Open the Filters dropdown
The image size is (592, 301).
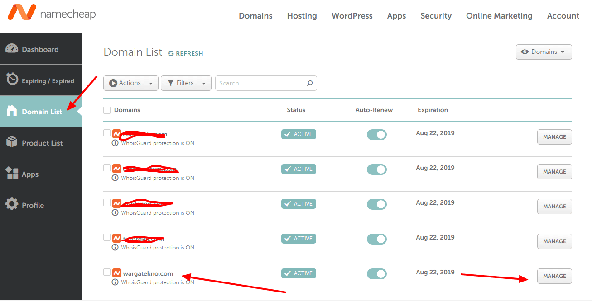[x=186, y=83]
